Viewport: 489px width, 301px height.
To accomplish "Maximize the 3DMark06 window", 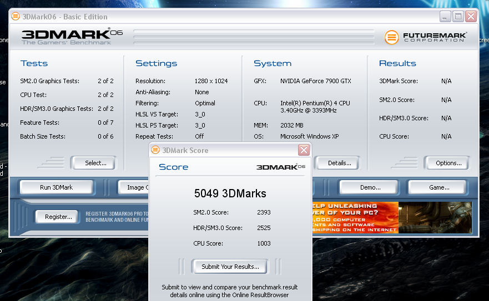I will point(458,17).
